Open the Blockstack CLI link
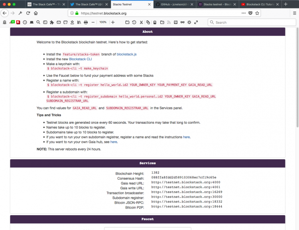Screen dimensions: 299x230 (81, 59)
